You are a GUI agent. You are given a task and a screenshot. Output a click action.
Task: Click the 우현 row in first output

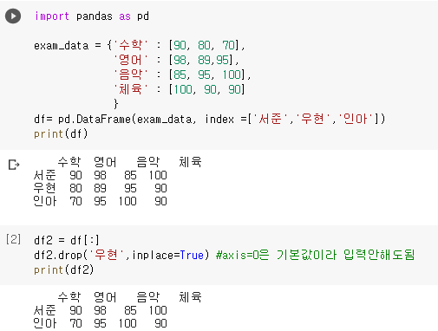point(101,188)
